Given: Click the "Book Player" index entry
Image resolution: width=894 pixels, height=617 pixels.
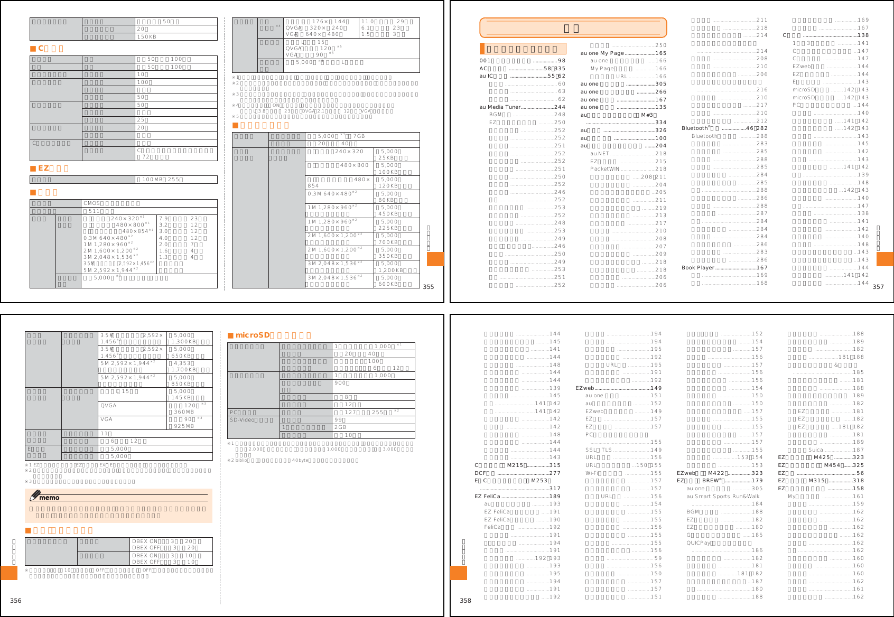Looking at the screenshot, I should (x=724, y=268).
